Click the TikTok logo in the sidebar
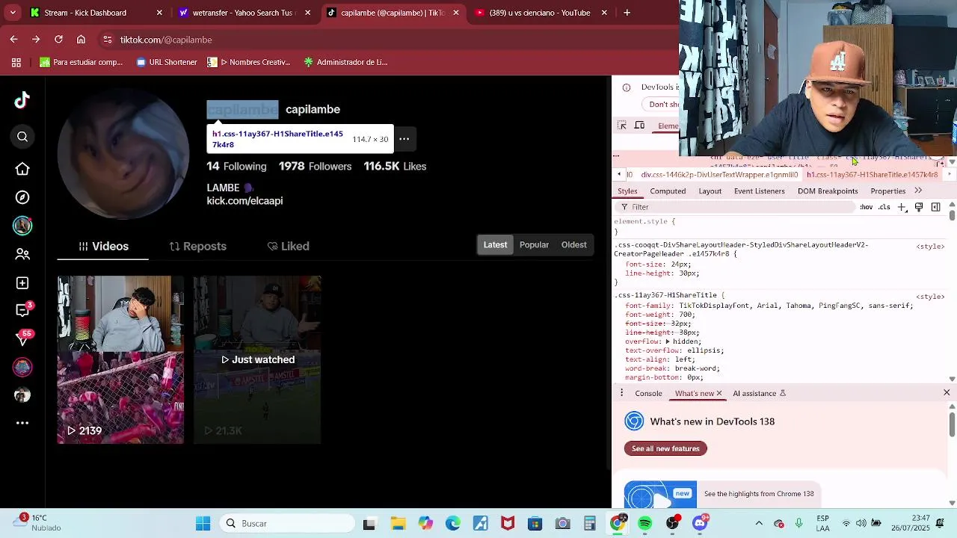The height and width of the screenshot is (538, 957). click(x=22, y=100)
